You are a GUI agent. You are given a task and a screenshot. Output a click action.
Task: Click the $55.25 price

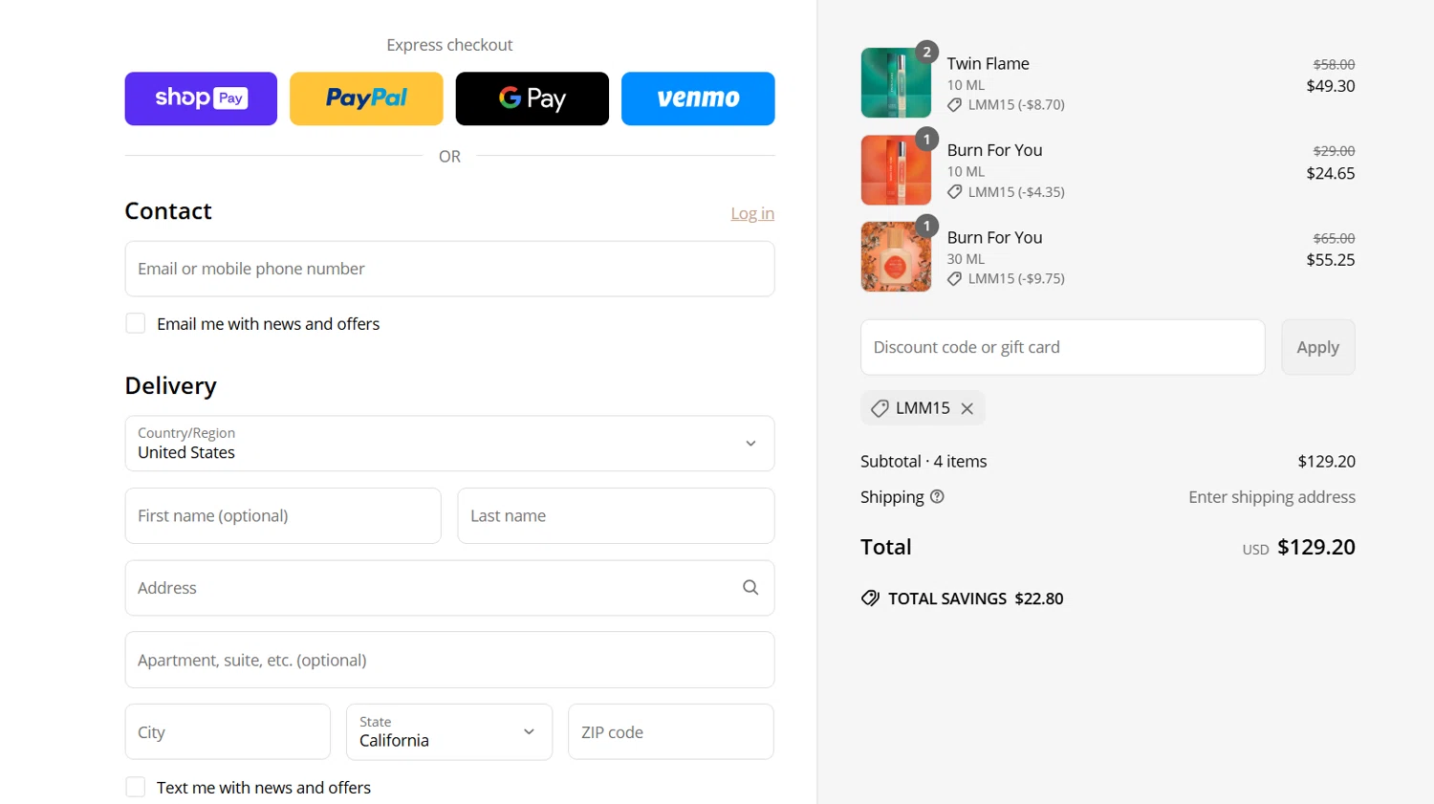click(1331, 260)
